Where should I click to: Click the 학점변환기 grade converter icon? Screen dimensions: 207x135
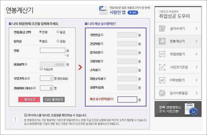click(x=162, y=54)
